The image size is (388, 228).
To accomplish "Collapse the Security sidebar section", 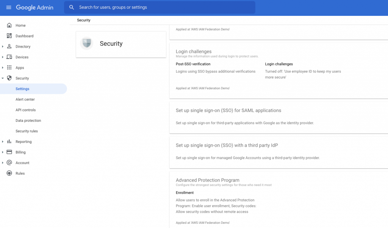I will pyautogui.click(x=3, y=78).
